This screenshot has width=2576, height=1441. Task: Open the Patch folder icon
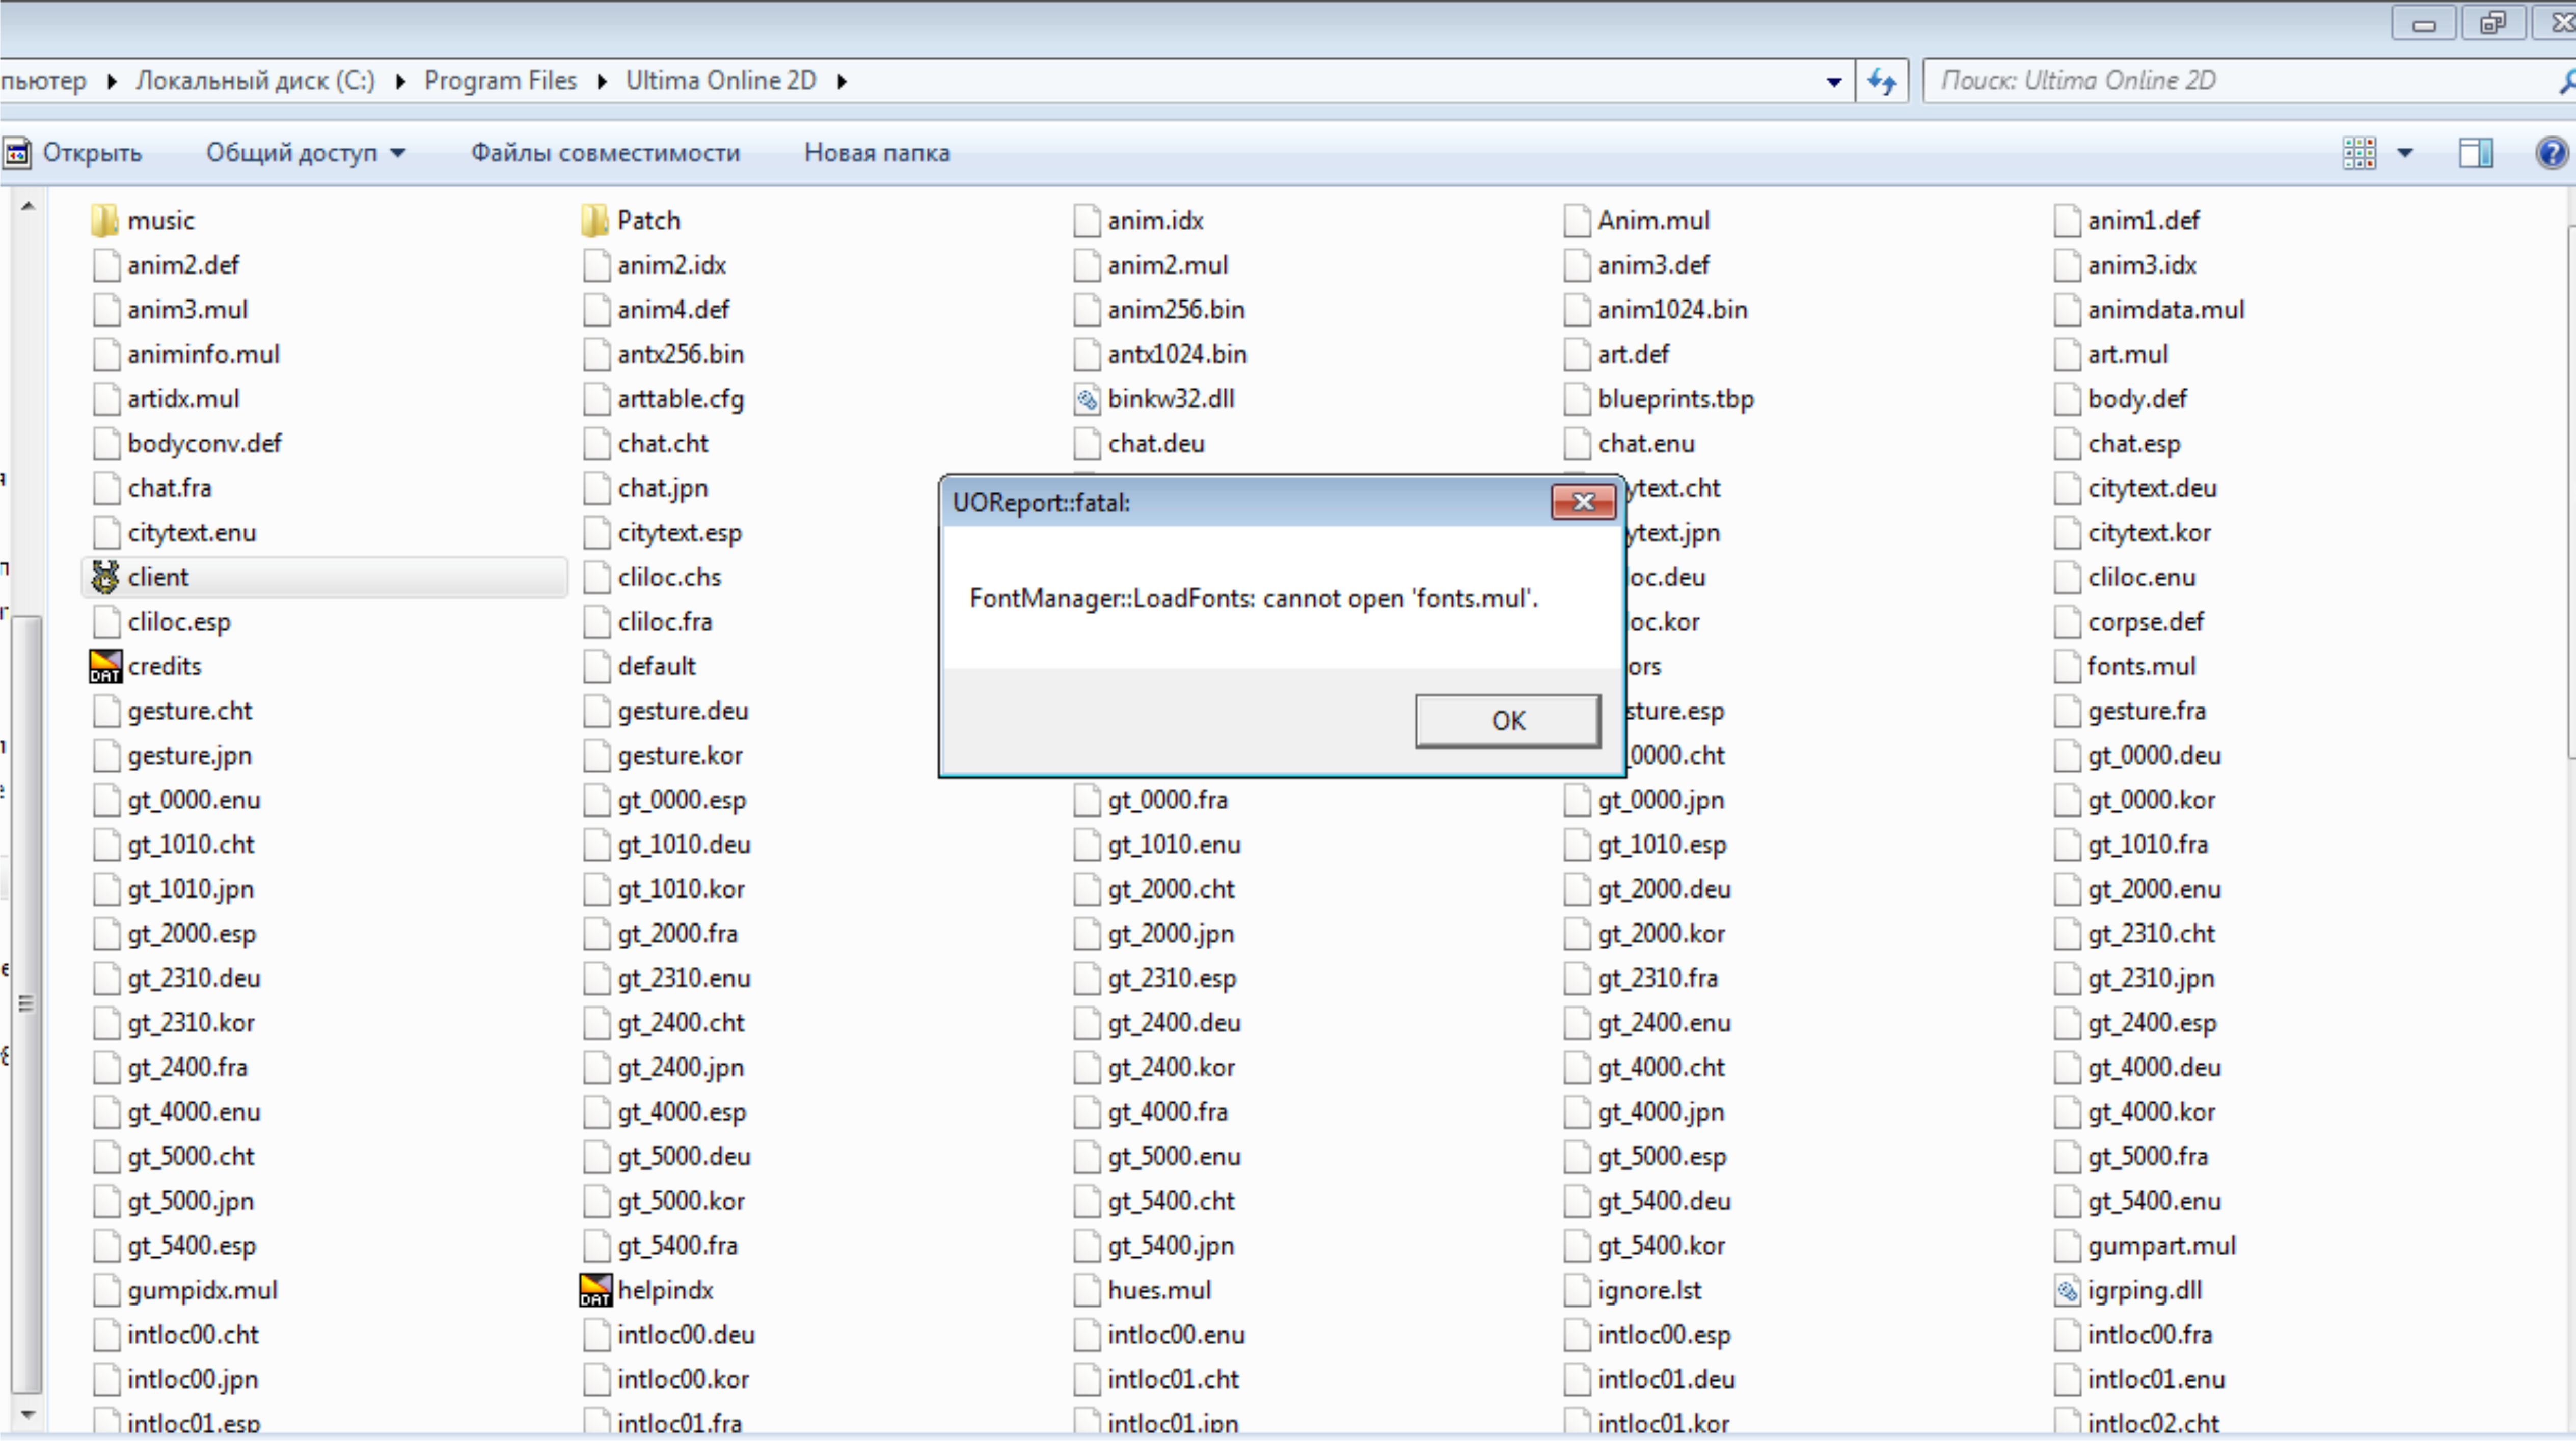[x=594, y=220]
